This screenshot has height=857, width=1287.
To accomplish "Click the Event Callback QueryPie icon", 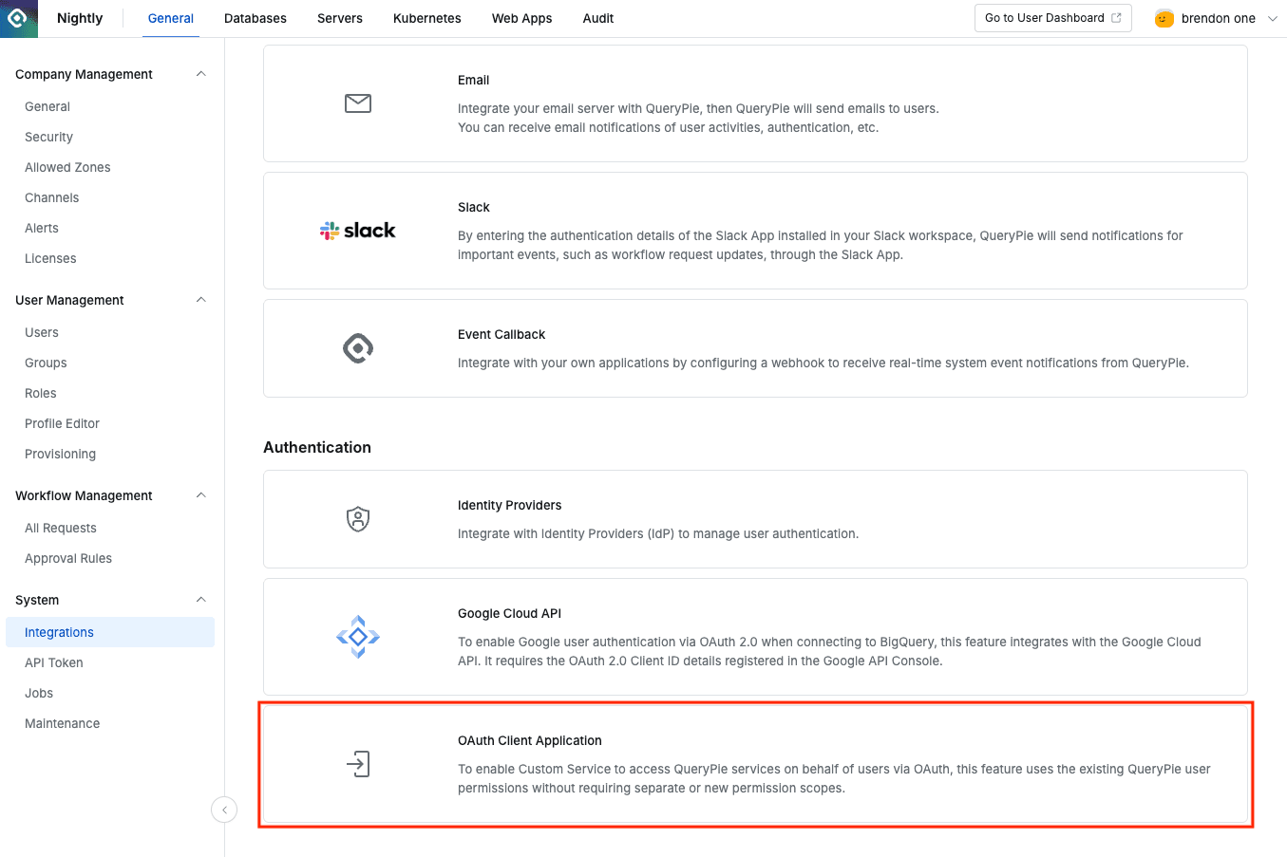I will tap(358, 348).
